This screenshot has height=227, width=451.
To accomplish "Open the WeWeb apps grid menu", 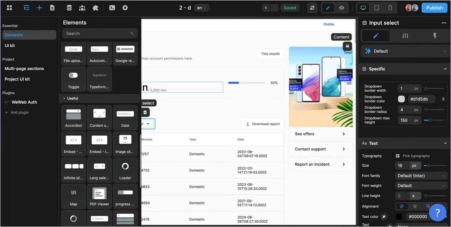I will 9,8.
